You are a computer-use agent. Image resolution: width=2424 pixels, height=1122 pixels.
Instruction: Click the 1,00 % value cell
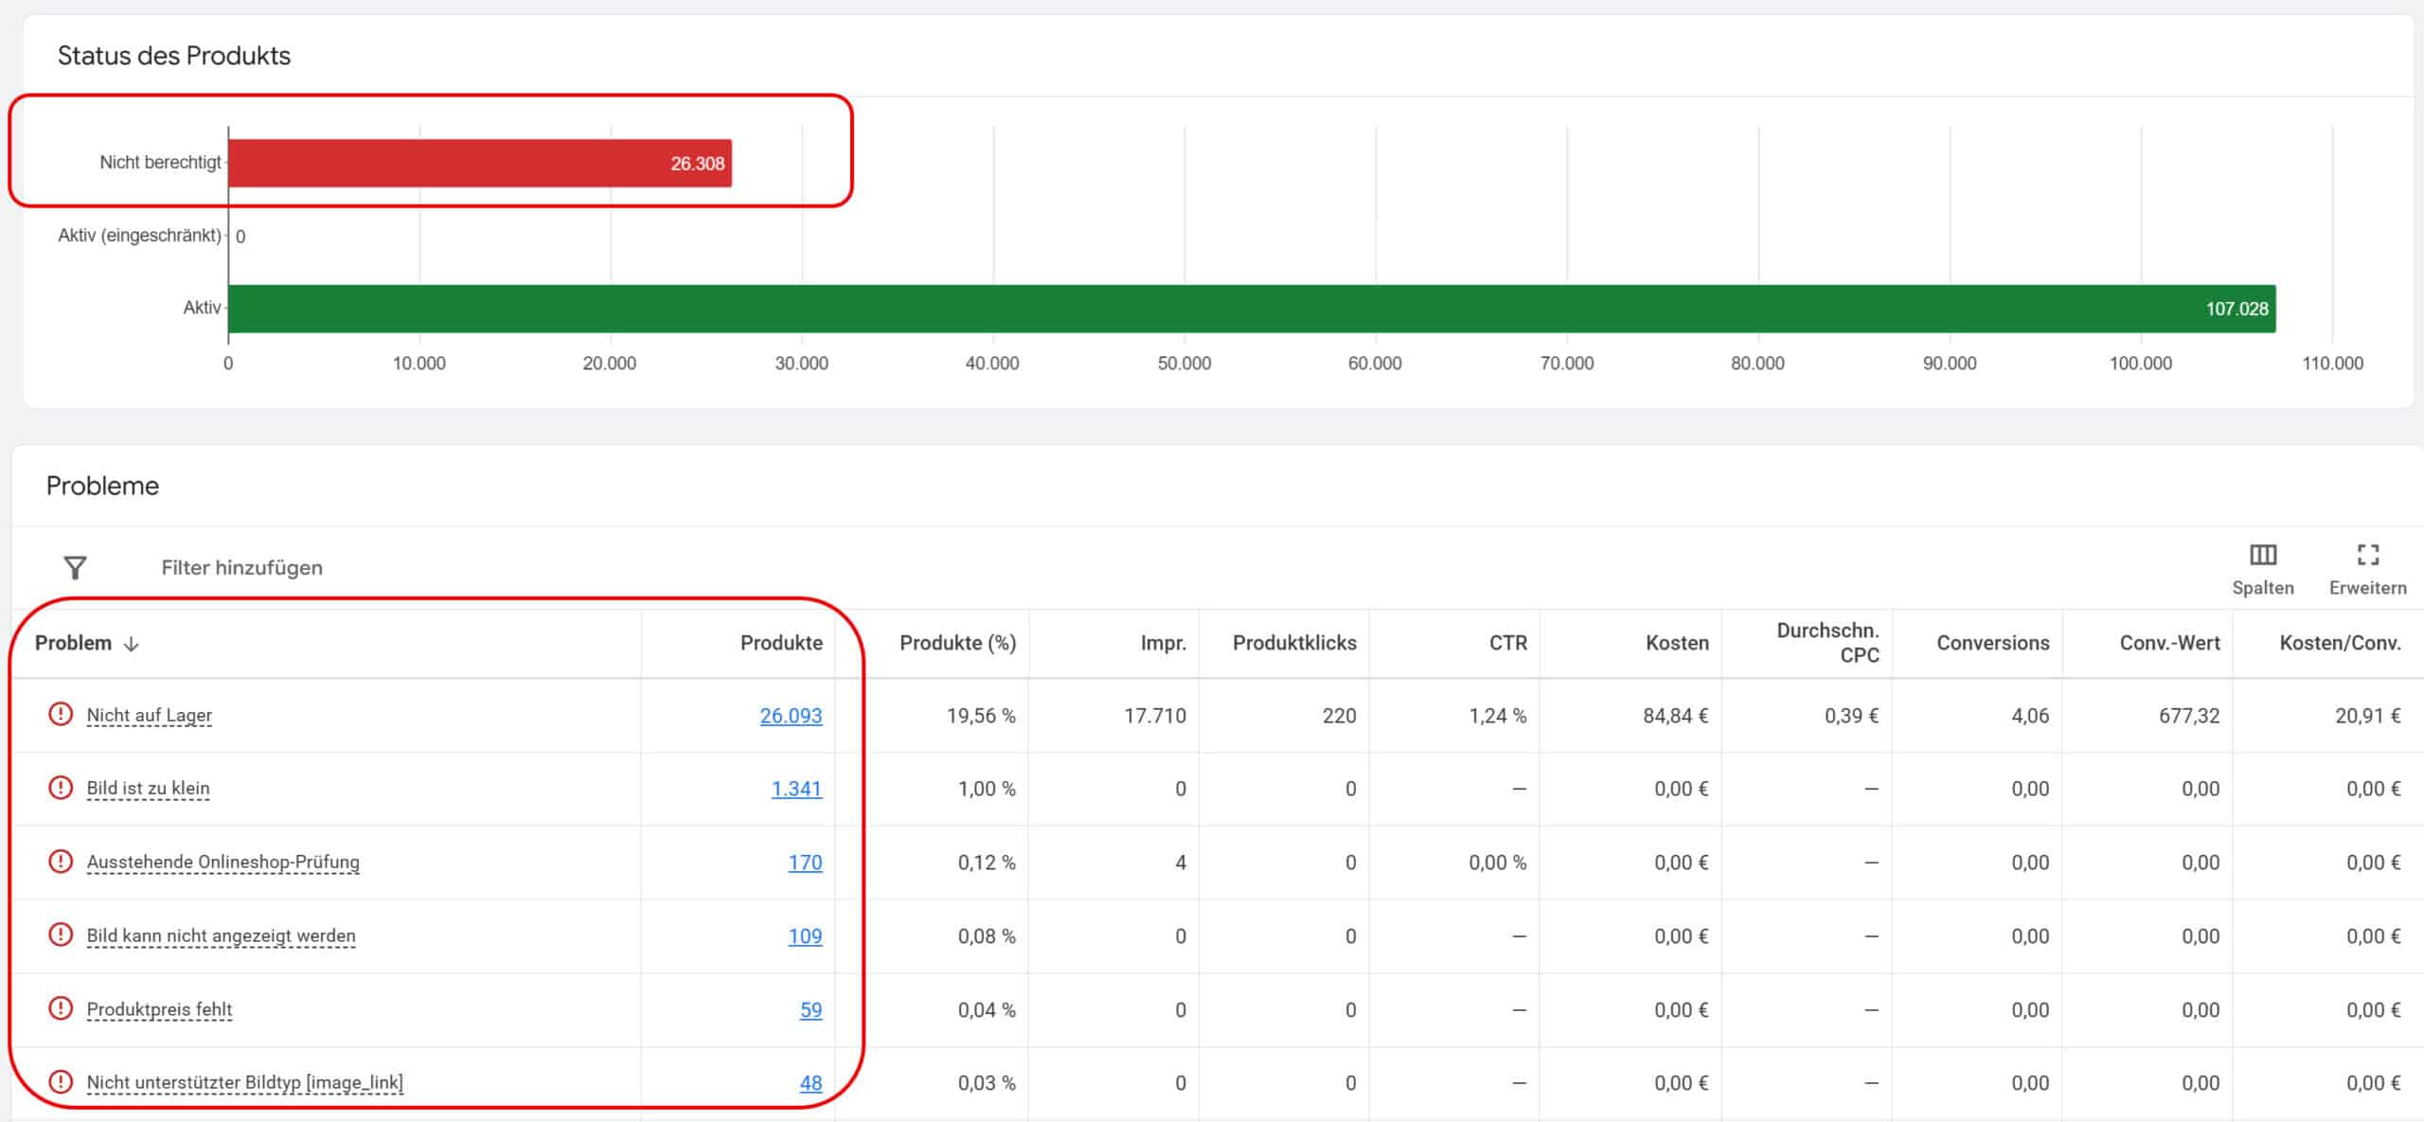[987, 789]
